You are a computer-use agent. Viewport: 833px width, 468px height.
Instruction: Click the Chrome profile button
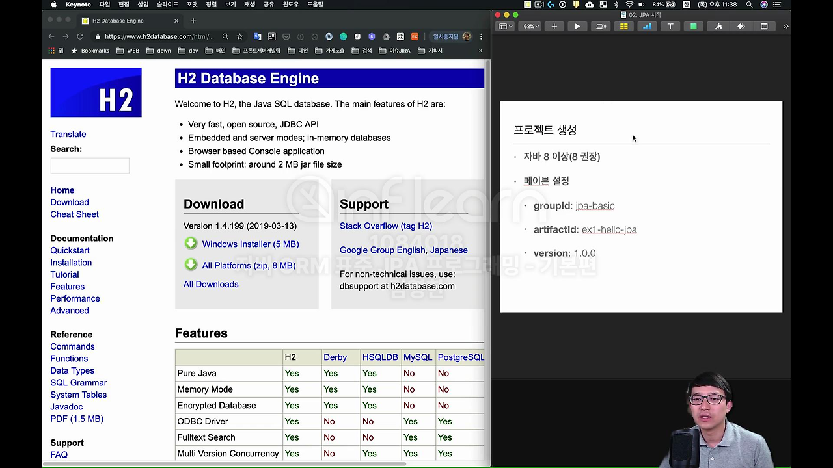coord(452,36)
